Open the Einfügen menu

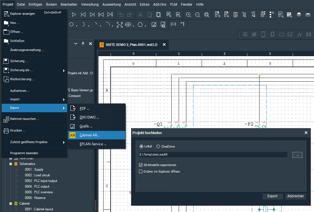(35, 5)
